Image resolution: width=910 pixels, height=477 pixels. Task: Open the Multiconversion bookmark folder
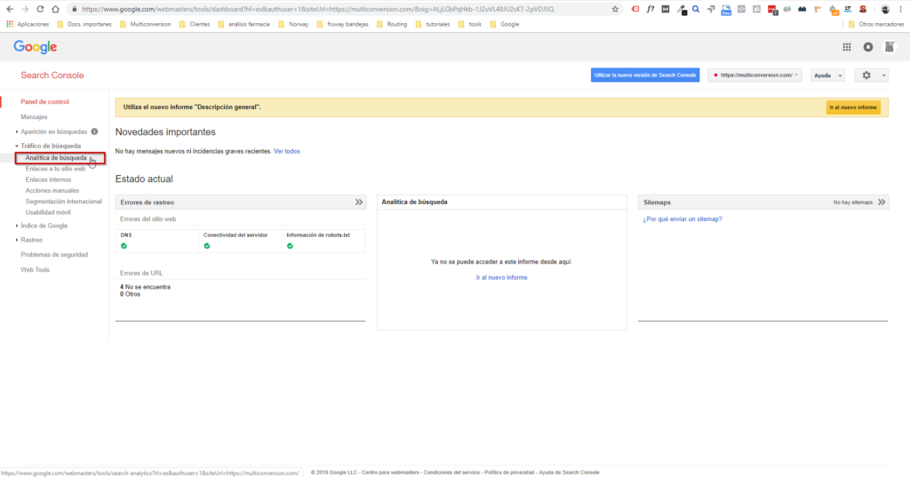[145, 24]
